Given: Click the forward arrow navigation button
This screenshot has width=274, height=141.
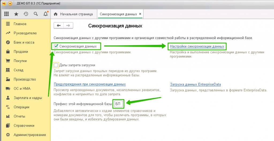Looking at the screenshot, I should pos(68,25).
